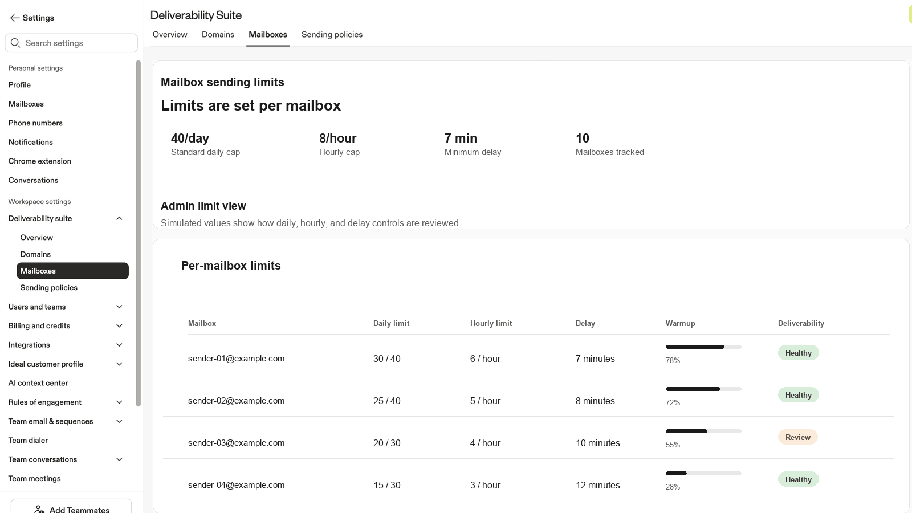Open Team meetings settings
Viewport: 912px width, 513px height.
[x=34, y=479]
